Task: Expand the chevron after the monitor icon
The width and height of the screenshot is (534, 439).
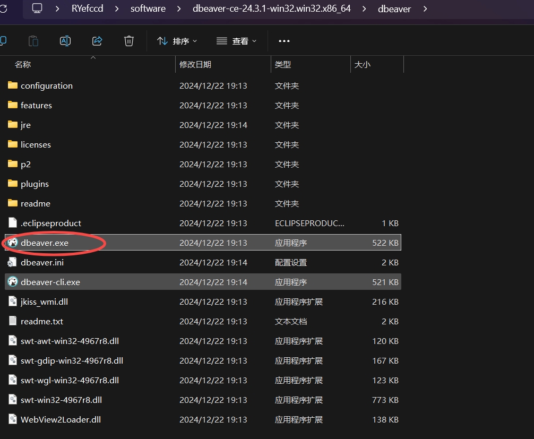Action: [x=57, y=8]
